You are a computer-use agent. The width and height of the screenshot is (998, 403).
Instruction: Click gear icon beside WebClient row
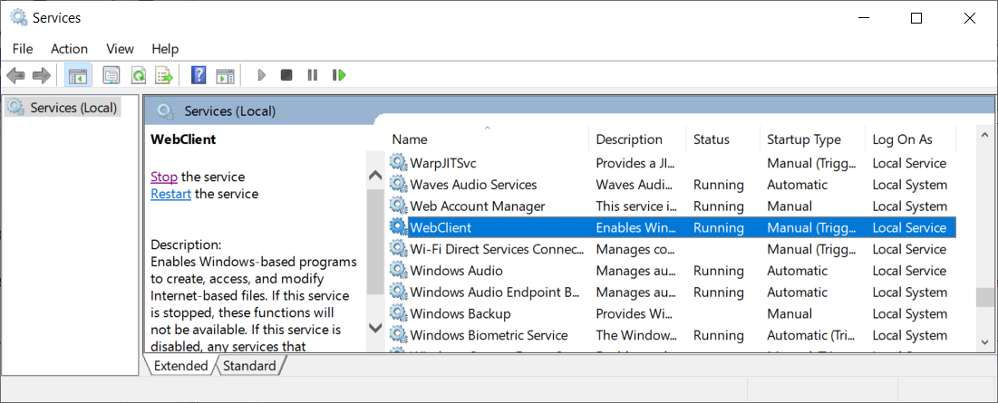(x=399, y=227)
